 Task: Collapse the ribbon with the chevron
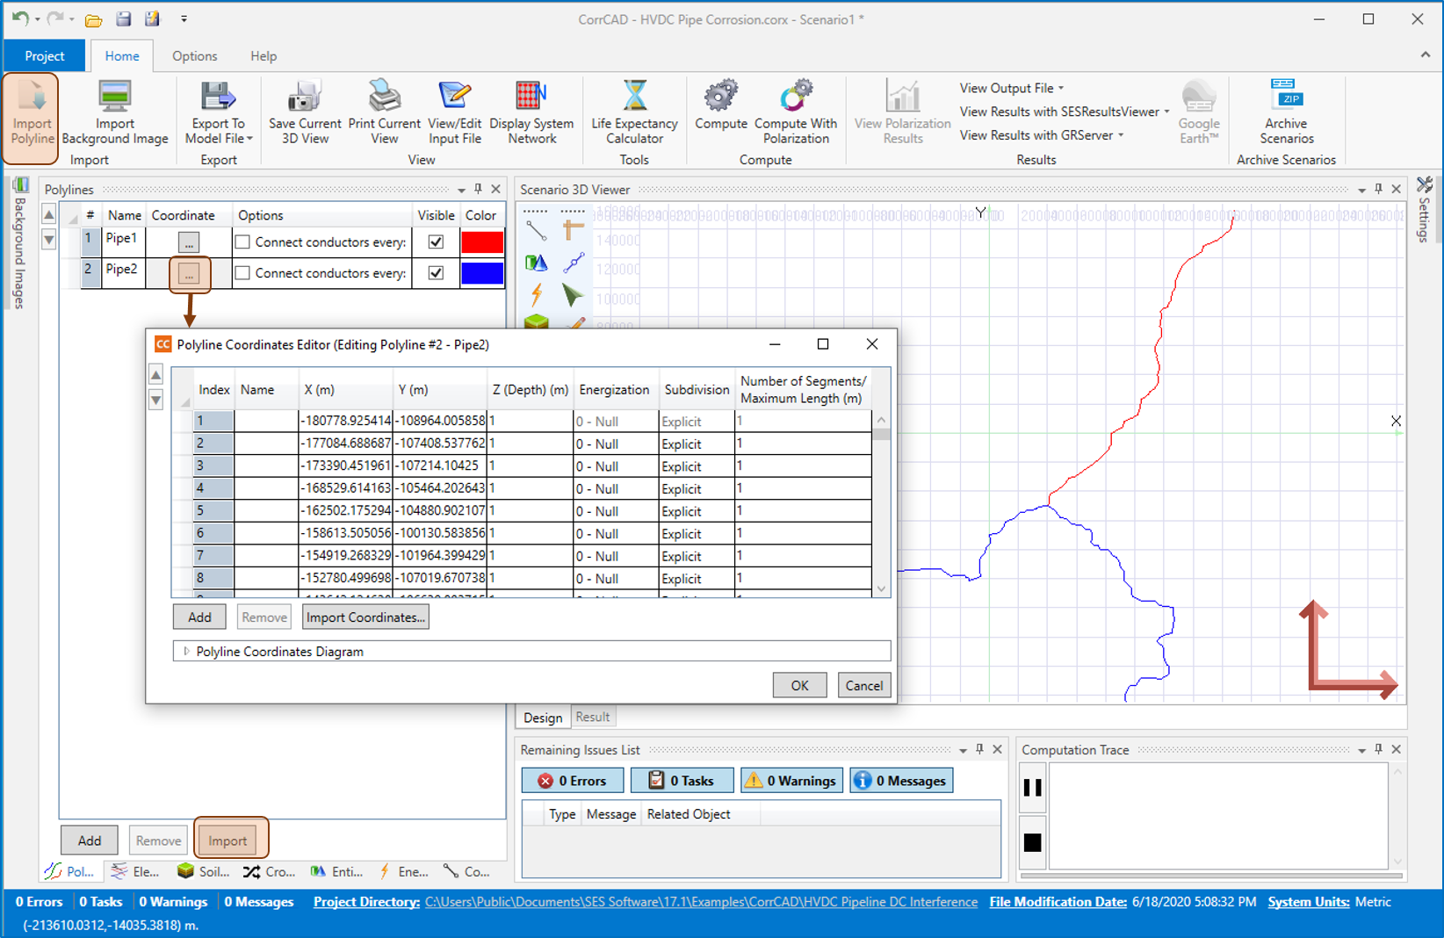(x=1425, y=54)
